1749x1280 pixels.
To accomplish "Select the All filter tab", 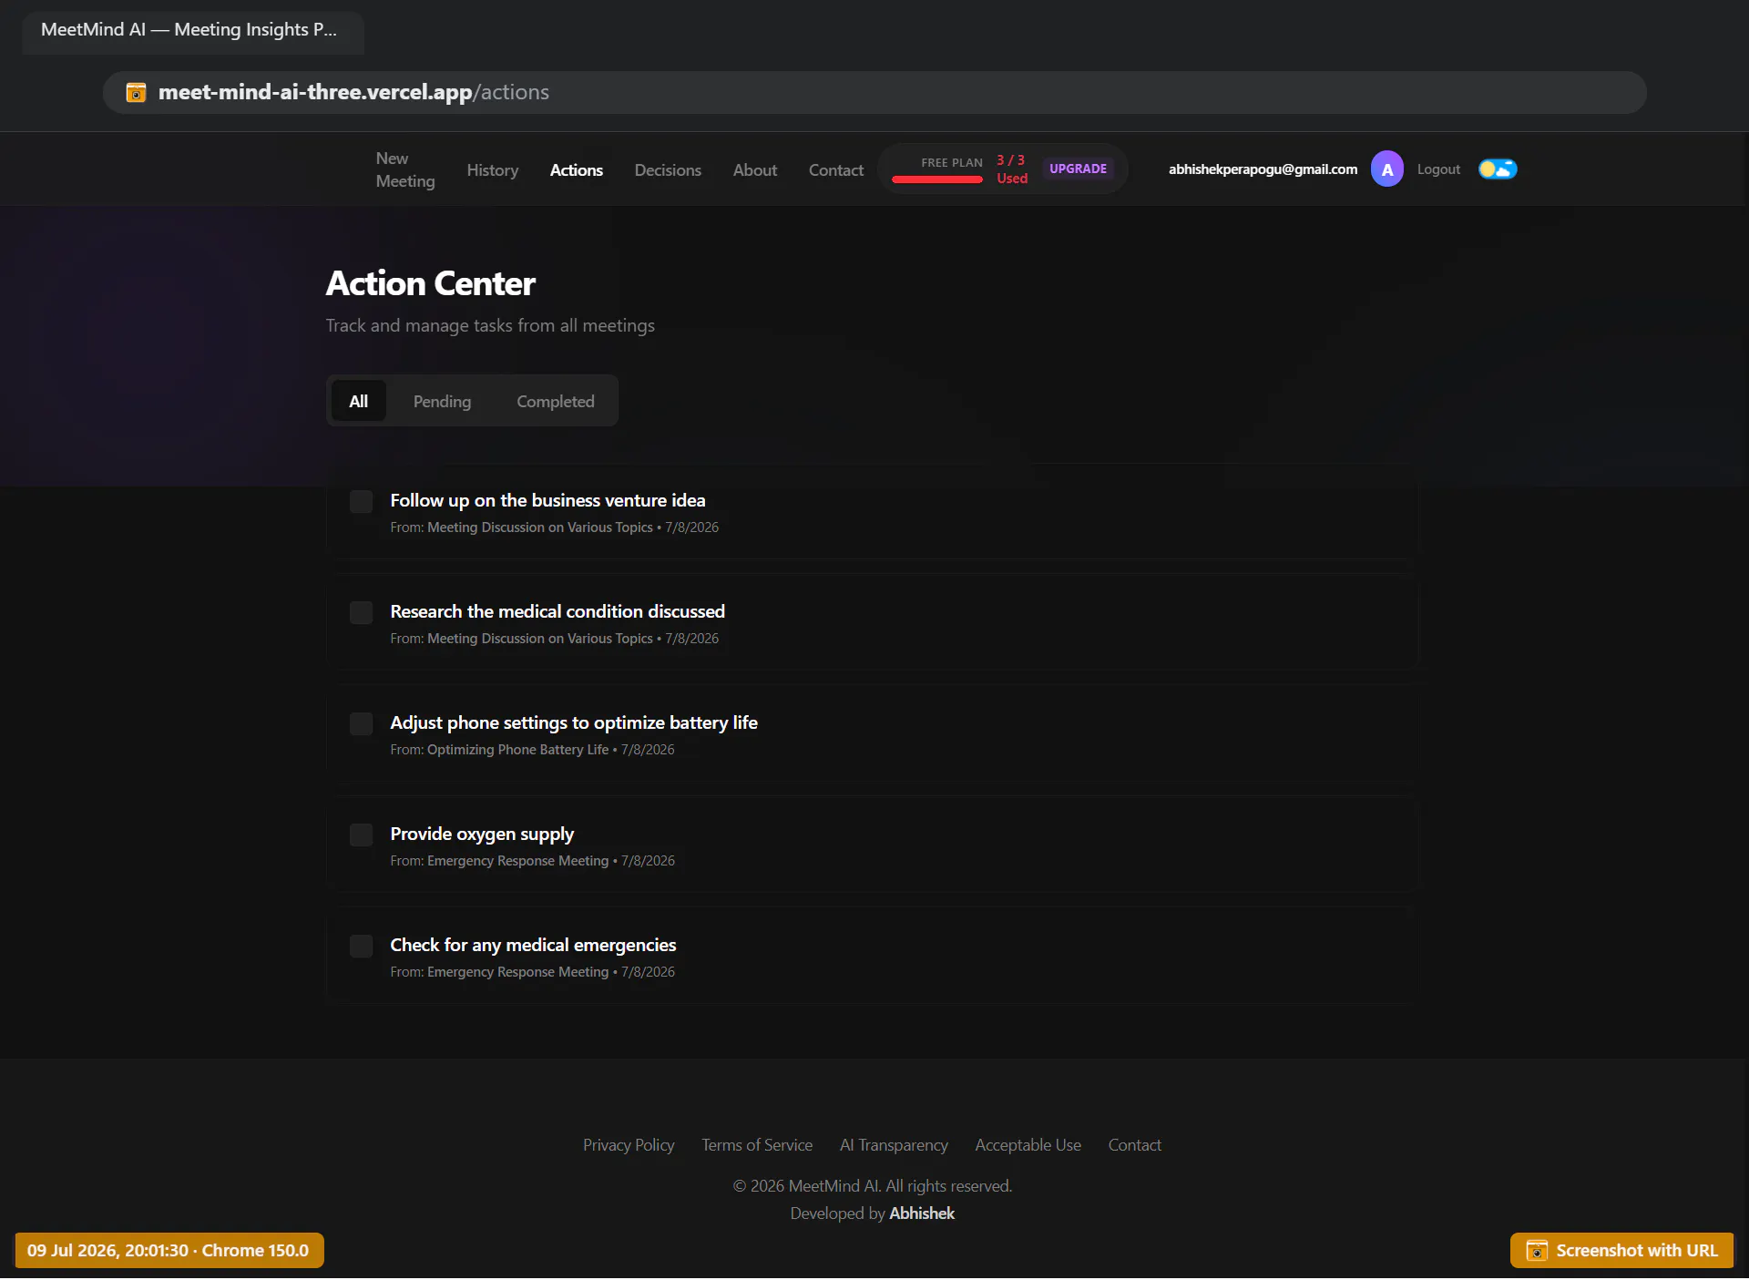I will click(x=358, y=401).
